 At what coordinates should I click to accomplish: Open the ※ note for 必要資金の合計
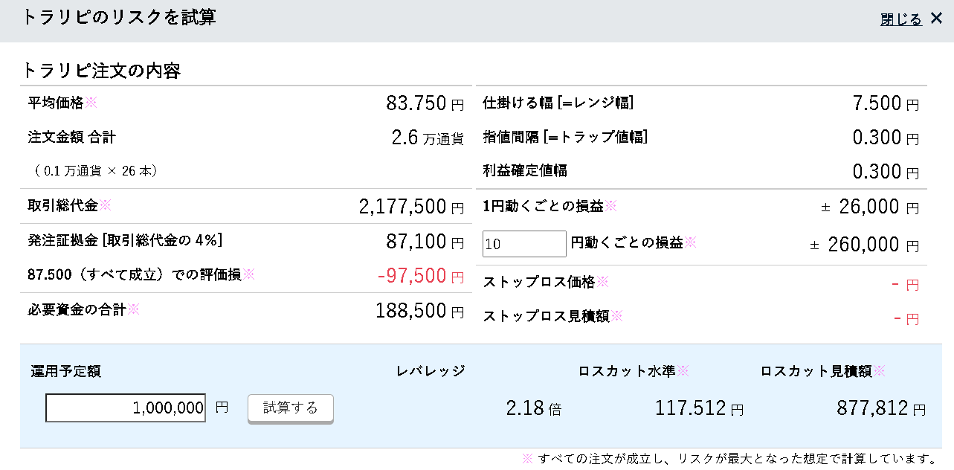[133, 309]
